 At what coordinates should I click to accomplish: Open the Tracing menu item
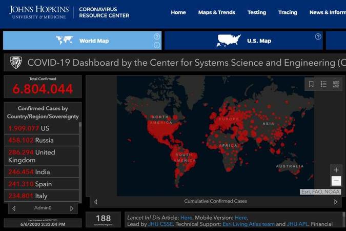288,12
